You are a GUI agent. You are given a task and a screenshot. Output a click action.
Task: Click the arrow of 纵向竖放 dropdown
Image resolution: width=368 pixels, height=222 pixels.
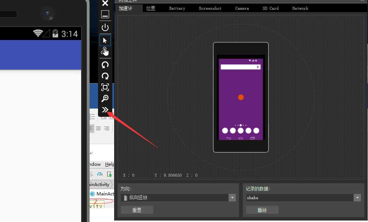point(232,198)
